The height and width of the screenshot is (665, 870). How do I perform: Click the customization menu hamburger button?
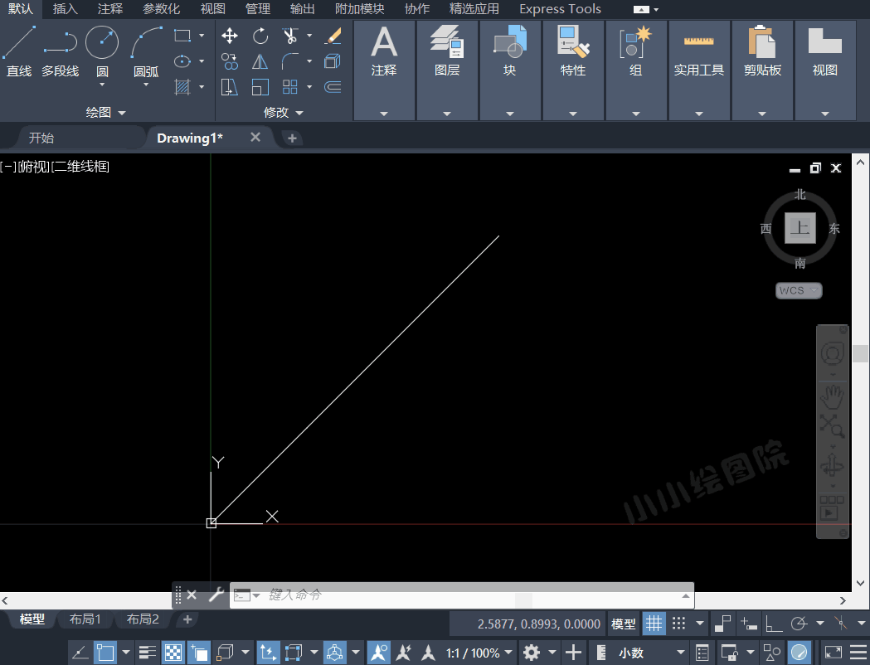[x=858, y=653]
